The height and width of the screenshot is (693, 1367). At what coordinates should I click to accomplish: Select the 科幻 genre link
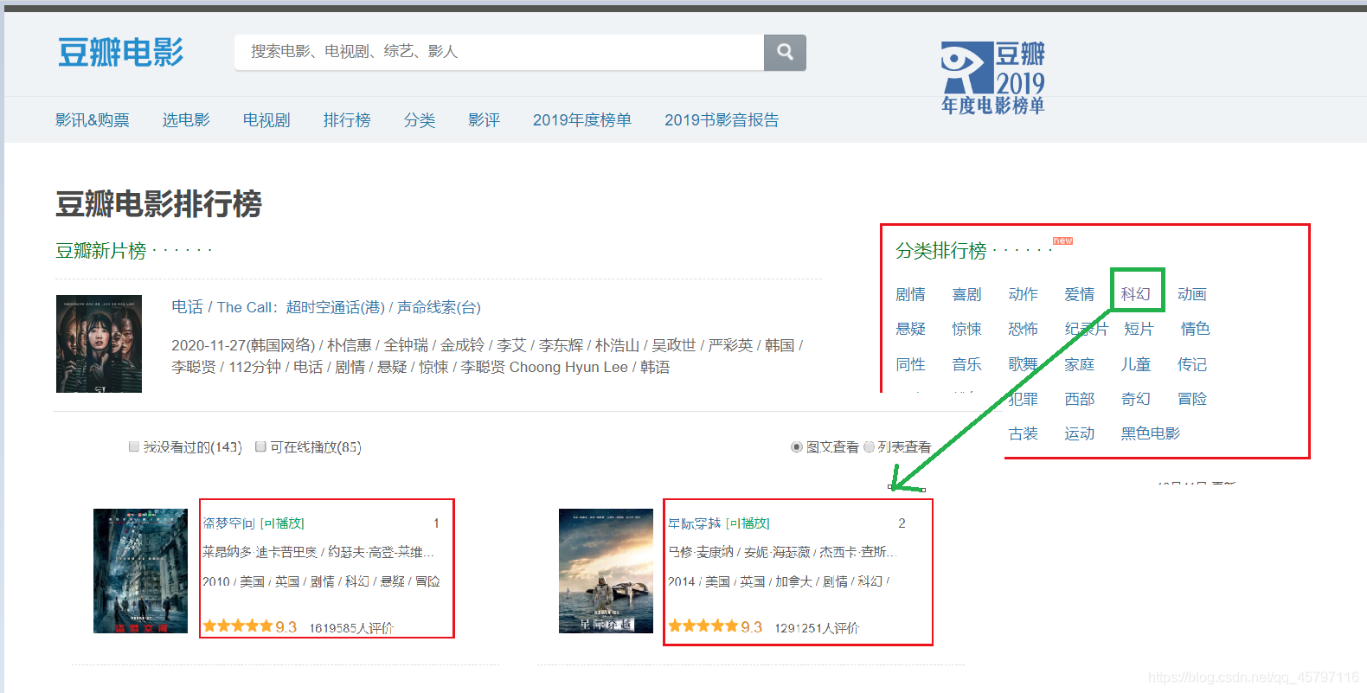(1135, 294)
